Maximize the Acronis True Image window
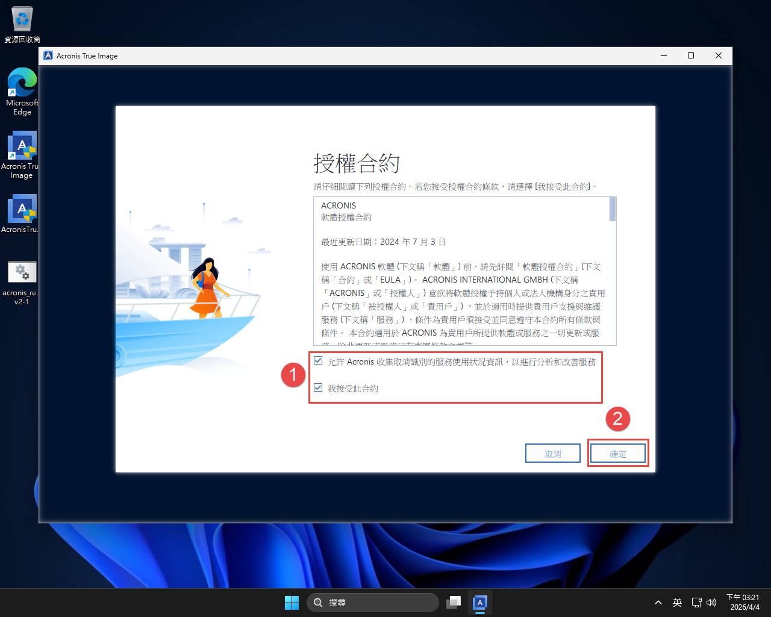 coord(691,55)
